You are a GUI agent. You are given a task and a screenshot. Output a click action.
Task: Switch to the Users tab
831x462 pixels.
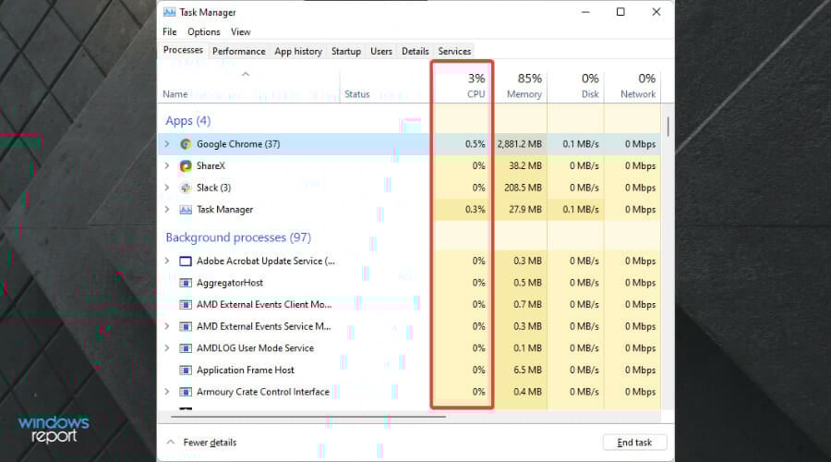pos(381,51)
